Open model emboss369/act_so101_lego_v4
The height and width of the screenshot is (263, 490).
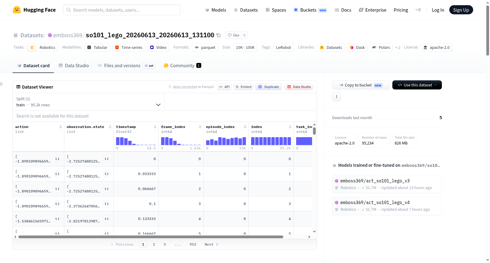(x=387, y=206)
